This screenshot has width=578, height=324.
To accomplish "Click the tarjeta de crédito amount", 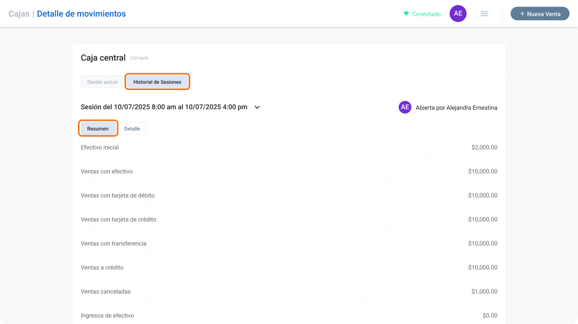I will point(482,219).
